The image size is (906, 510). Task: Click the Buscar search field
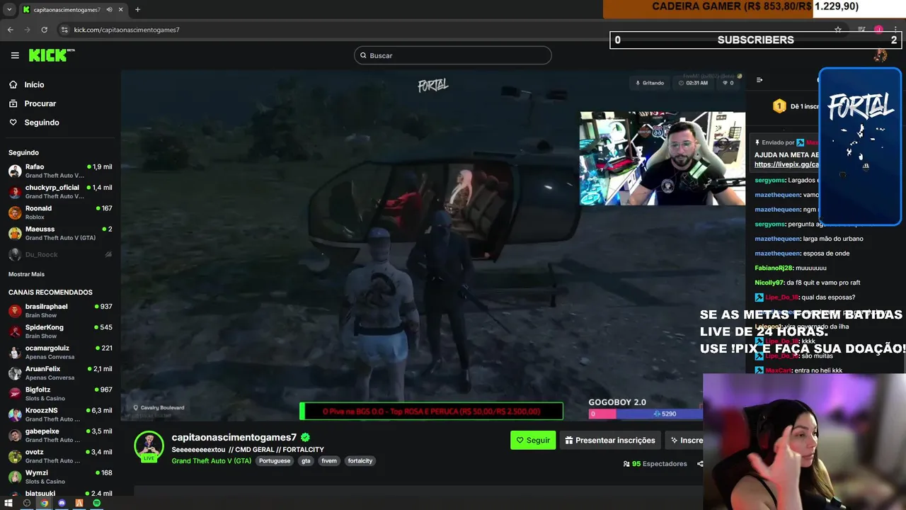453,55
